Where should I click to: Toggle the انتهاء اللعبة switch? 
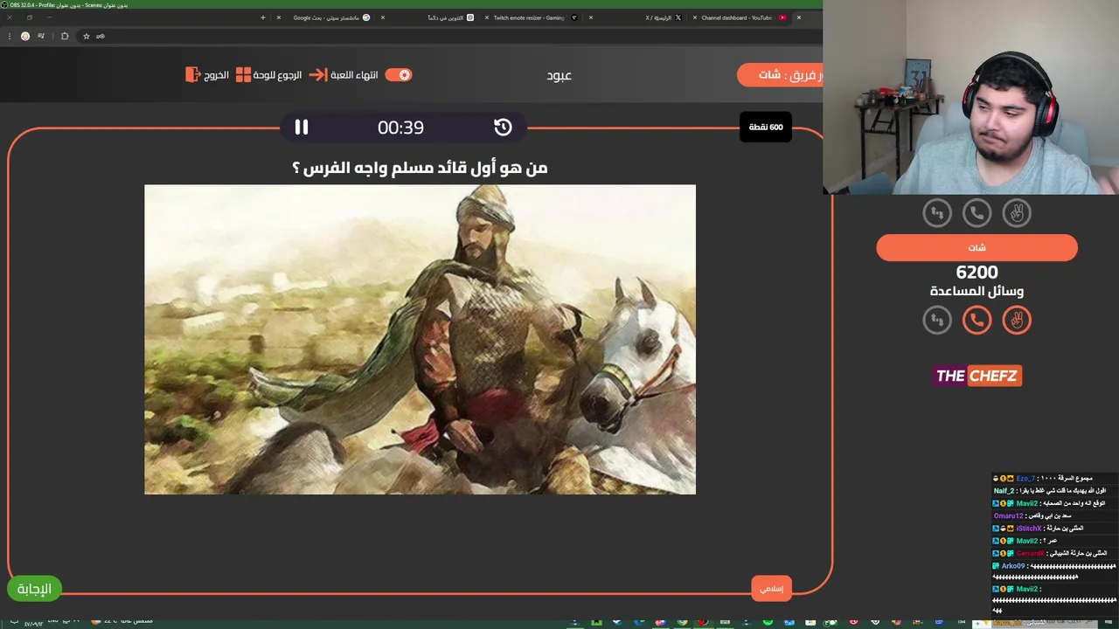pyautogui.click(x=398, y=75)
